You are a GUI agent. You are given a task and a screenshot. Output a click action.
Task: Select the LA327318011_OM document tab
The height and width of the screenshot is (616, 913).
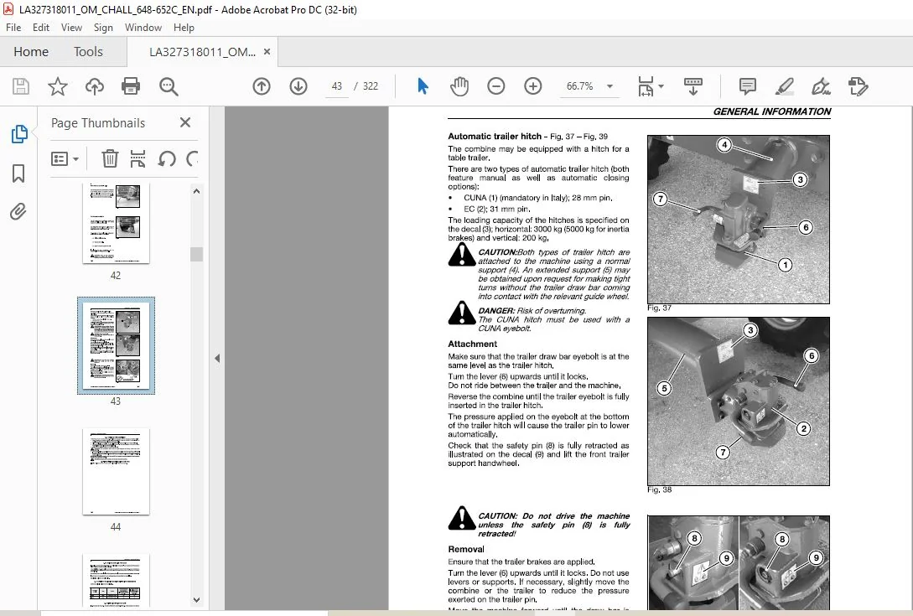(x=202, y=52)
